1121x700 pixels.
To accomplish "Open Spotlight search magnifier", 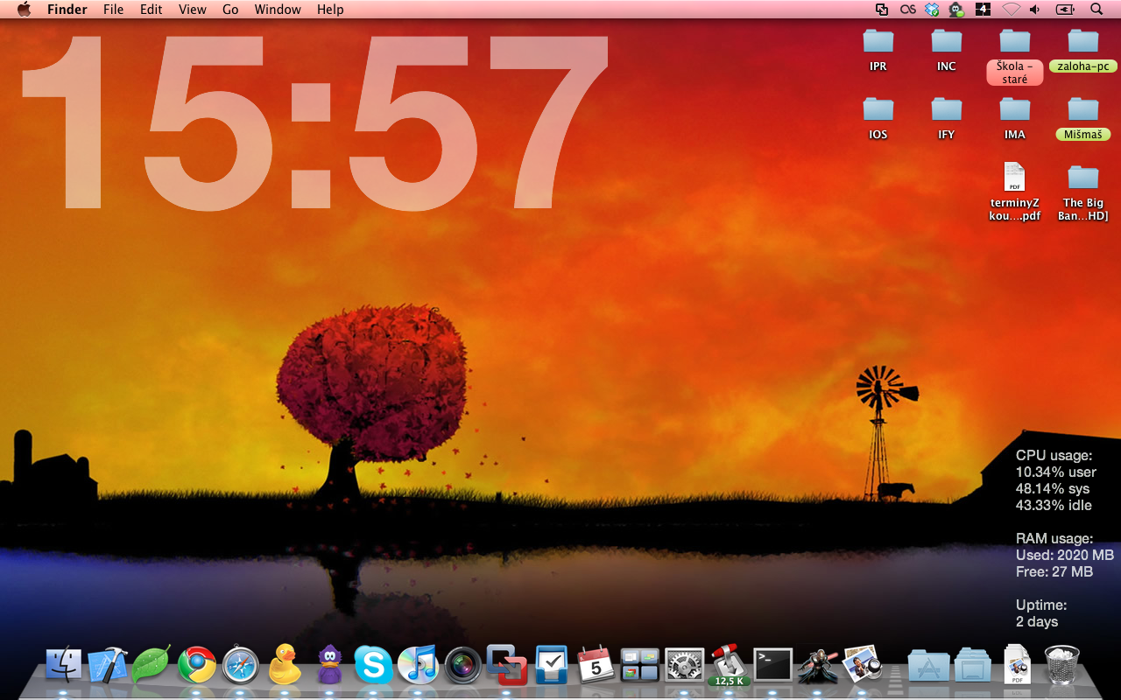I will (x=1096, y=10).
